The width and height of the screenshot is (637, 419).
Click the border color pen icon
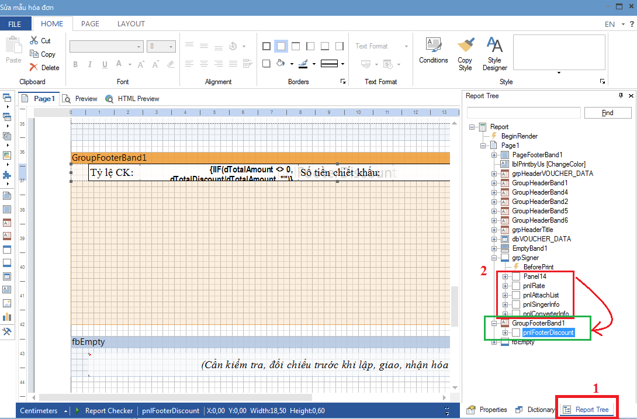click(303, 63)
